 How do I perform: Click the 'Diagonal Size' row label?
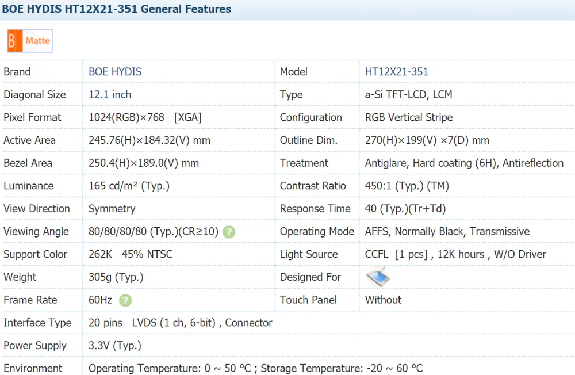click(x=35, y=95)
